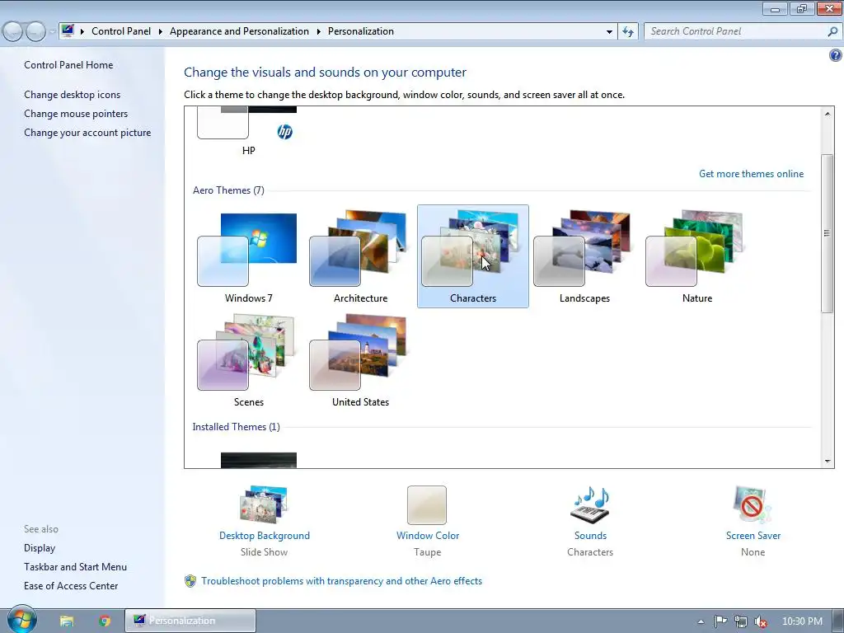Open the address bar history dropdown
Viewport: 844px width, 633px height.
609,32
